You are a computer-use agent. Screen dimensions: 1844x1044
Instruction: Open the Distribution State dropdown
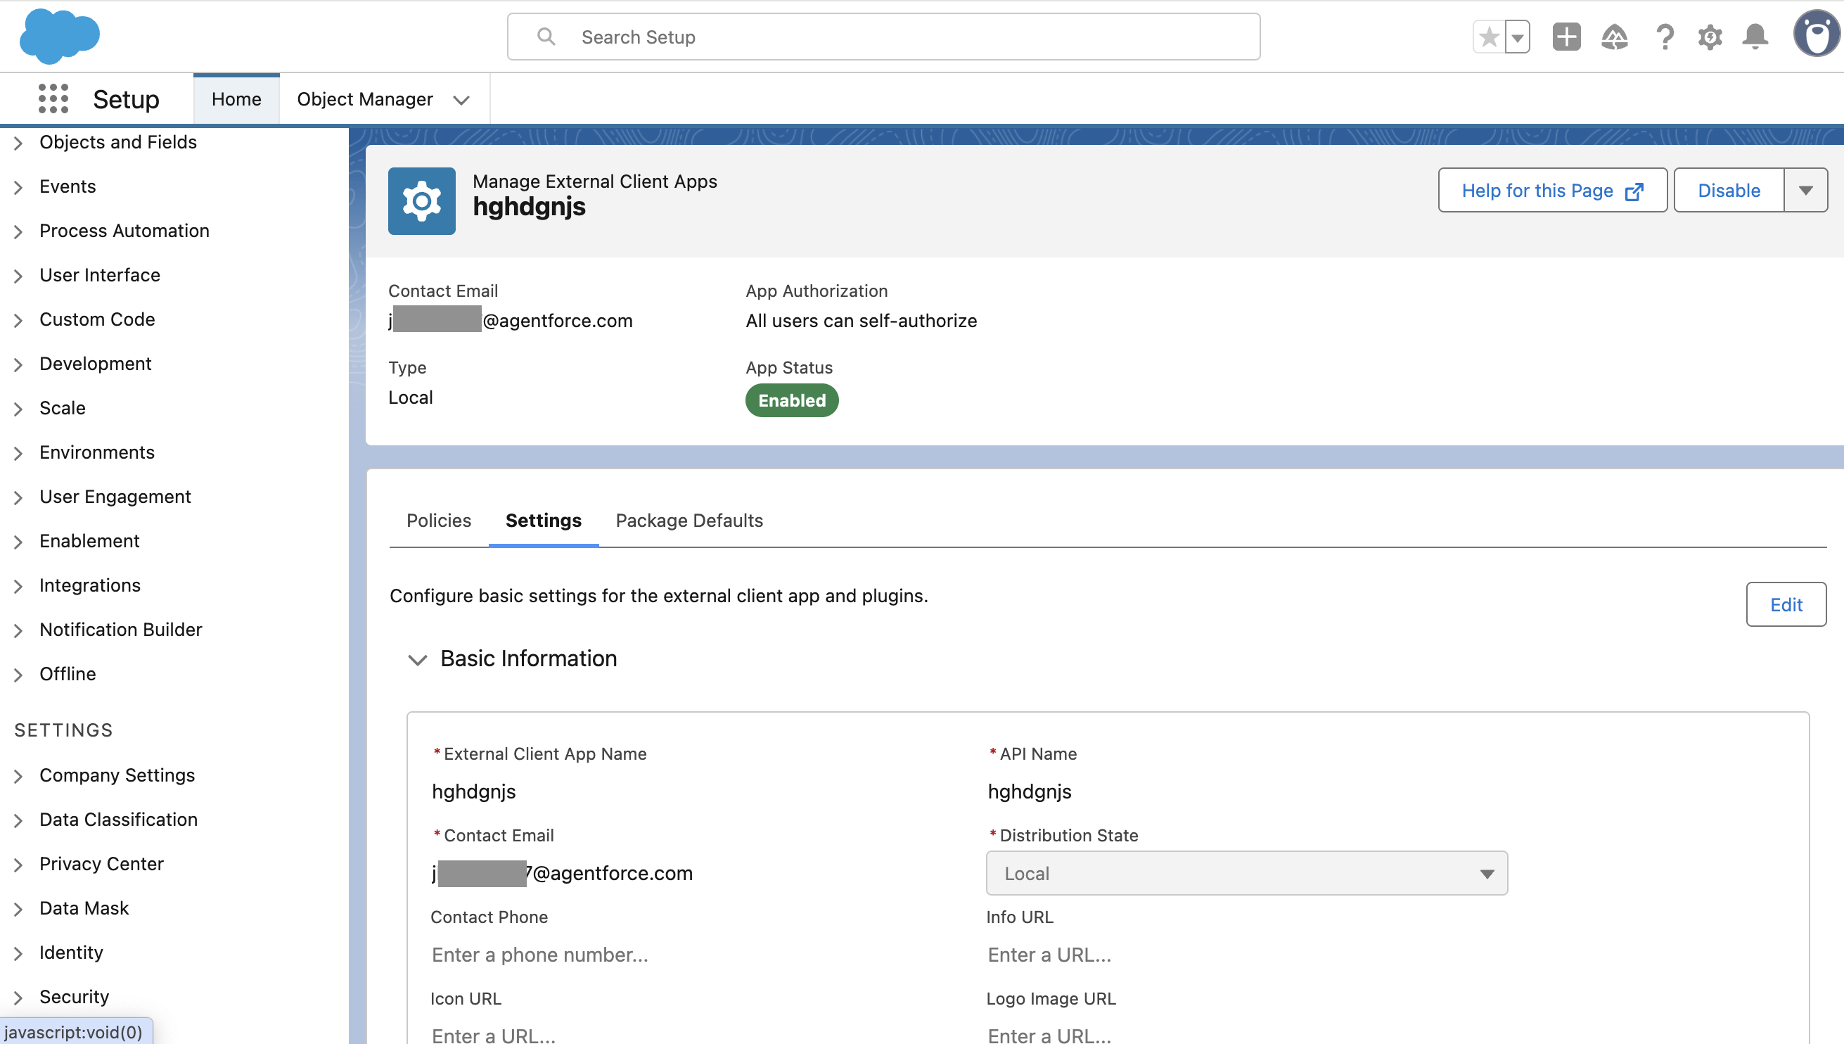pyautogui.click(x=1246, y=873)
